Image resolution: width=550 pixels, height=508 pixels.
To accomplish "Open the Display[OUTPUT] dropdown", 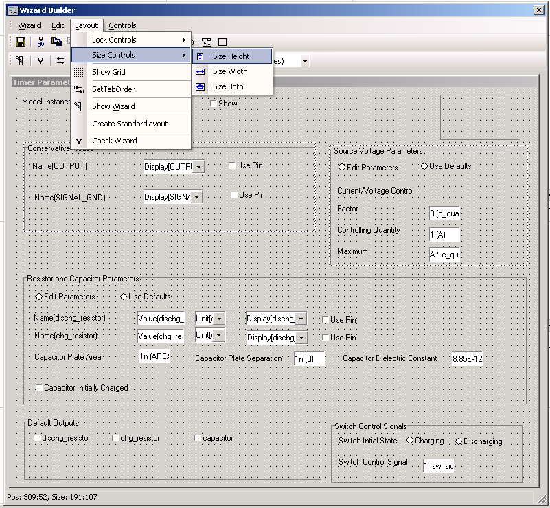I will click(x=198, y=167).
